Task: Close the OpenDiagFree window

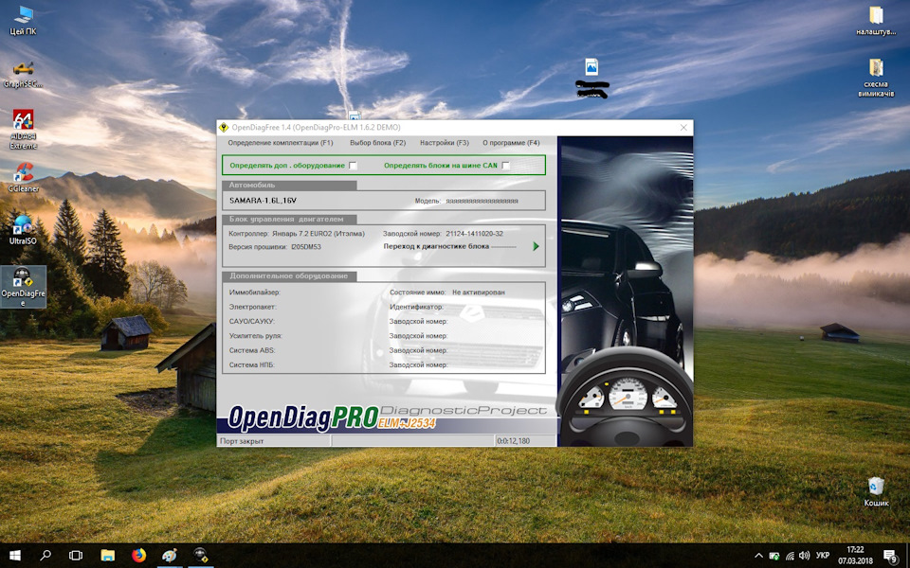Action: (x=683, y=128)
